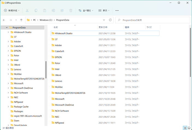This screenshot has height=130, width=192.
Task: Select JWord in the navigation tree
Action: [x=17, y=65]
